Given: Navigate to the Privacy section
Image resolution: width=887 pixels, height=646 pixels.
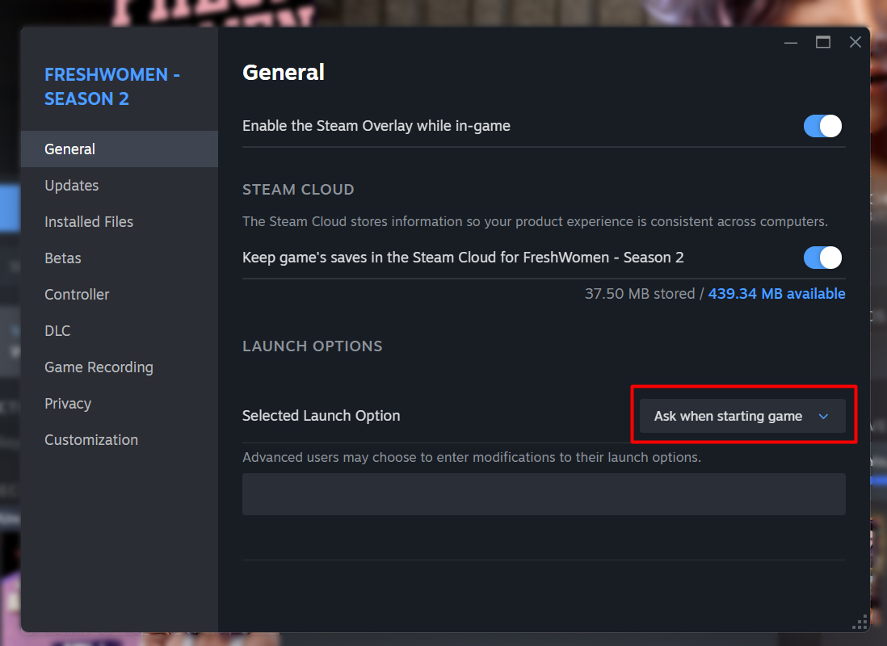Looking at the screenshot, I should coord(68,404).
